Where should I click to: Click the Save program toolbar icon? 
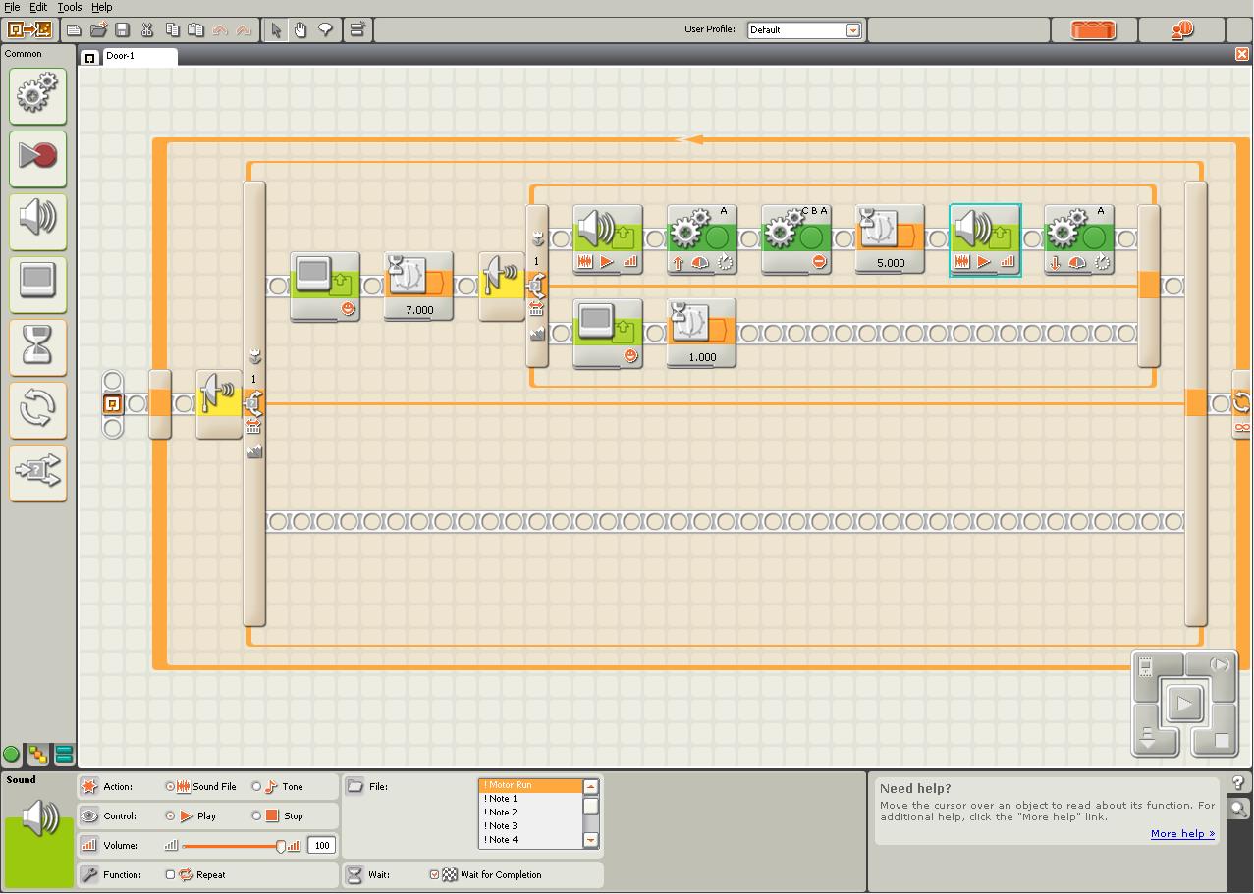(122, 30)
